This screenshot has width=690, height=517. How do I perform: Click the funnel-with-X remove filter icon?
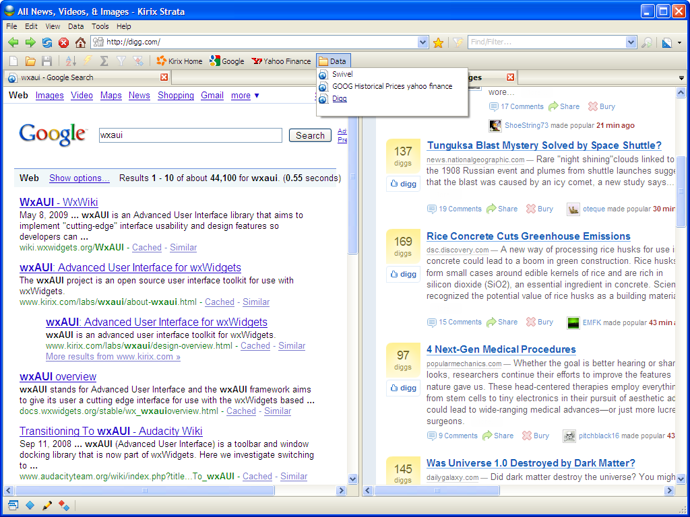coord(137,61)
